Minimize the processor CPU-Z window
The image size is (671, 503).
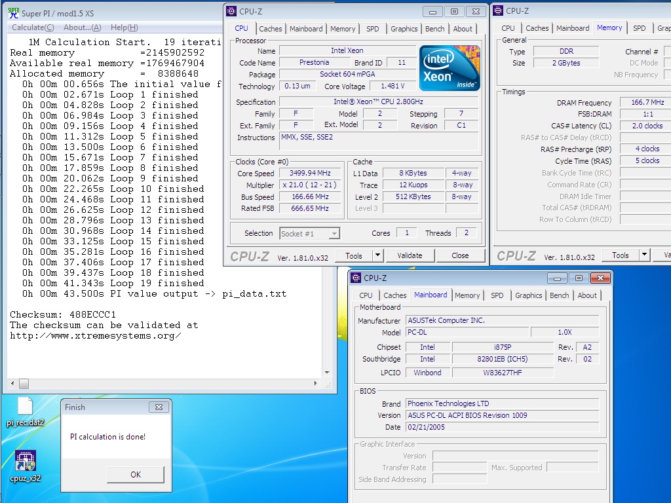(x=432, y=12)
